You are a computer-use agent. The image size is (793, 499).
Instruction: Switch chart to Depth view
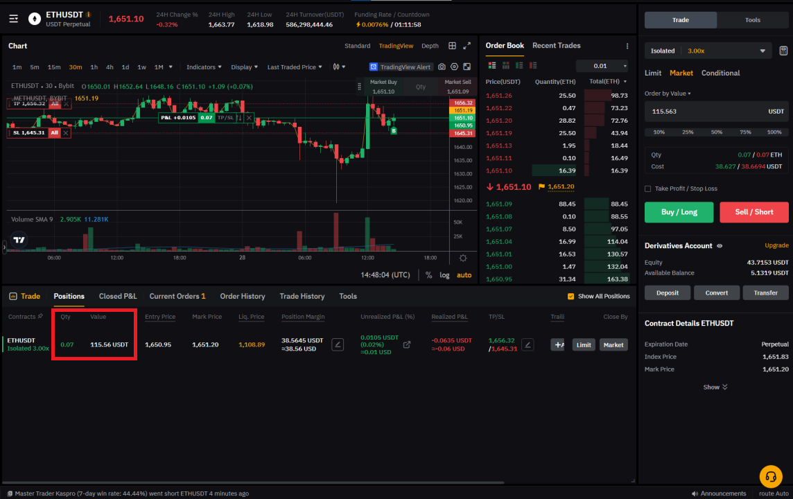pos(430,46)
